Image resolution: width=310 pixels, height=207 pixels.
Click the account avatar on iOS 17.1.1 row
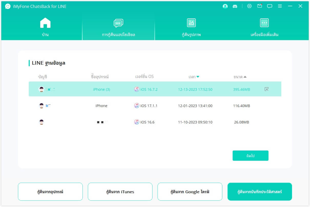click(41, 106)
